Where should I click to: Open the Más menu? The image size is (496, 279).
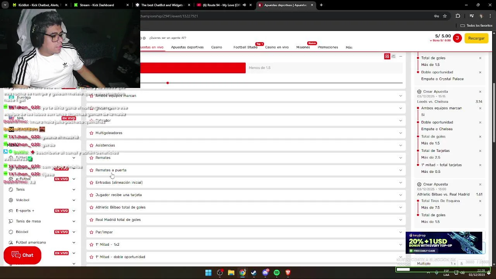pos(349,47)
